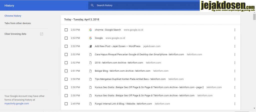Open three-dot menu for Belajar Blog Archive entry
This screenshot has height=112, width=256.
pos(235,71)
